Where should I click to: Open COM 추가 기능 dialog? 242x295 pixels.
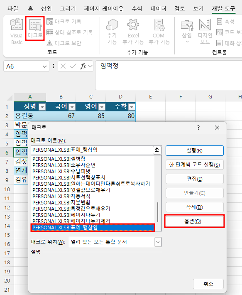click(x=159, y=32)
